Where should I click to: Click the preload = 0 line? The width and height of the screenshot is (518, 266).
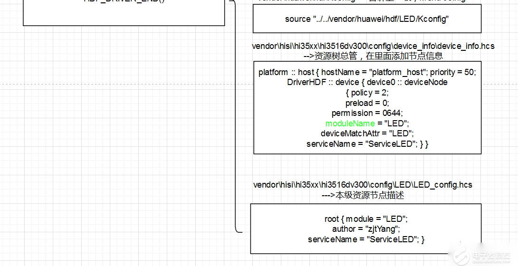click(367, 103)
